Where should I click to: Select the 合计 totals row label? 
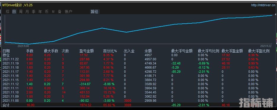(x=6, y=105)
